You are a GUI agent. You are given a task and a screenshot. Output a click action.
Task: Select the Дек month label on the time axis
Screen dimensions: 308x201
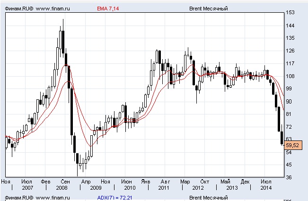pyautogui.click(x=245, y=182)
